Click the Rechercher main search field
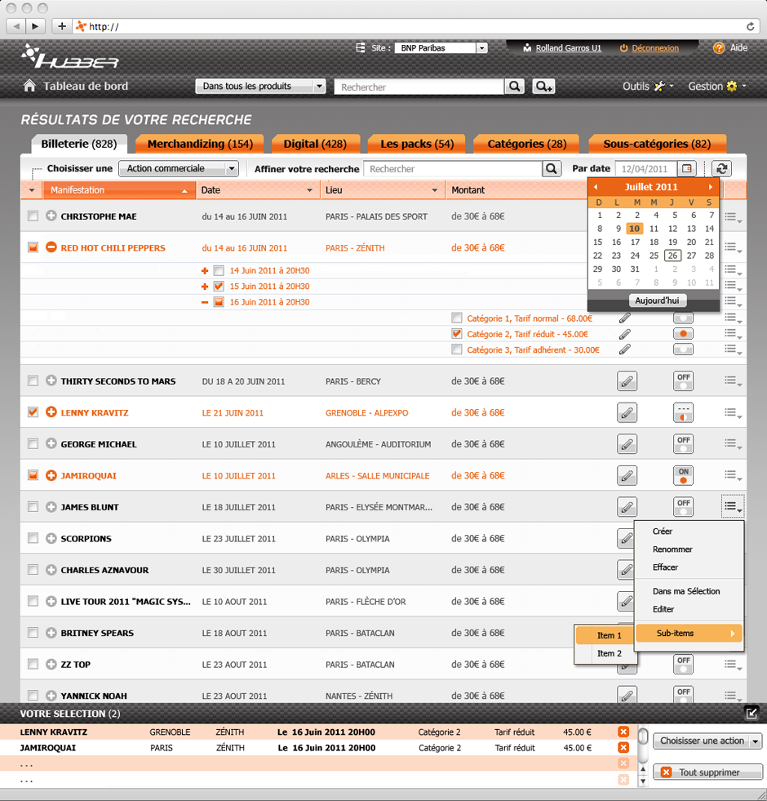The height and width of the screenshot is (801, 767). [419, 87]
